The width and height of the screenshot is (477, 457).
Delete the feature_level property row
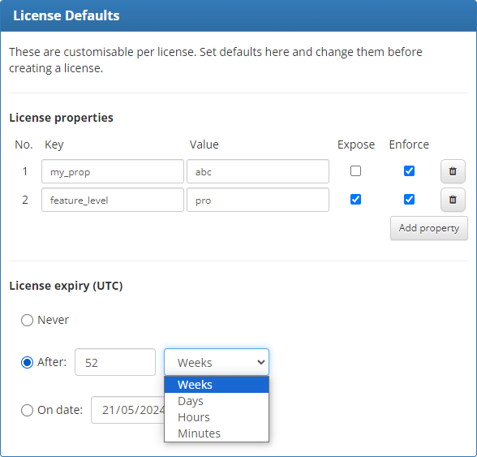[x=453, y=200]
